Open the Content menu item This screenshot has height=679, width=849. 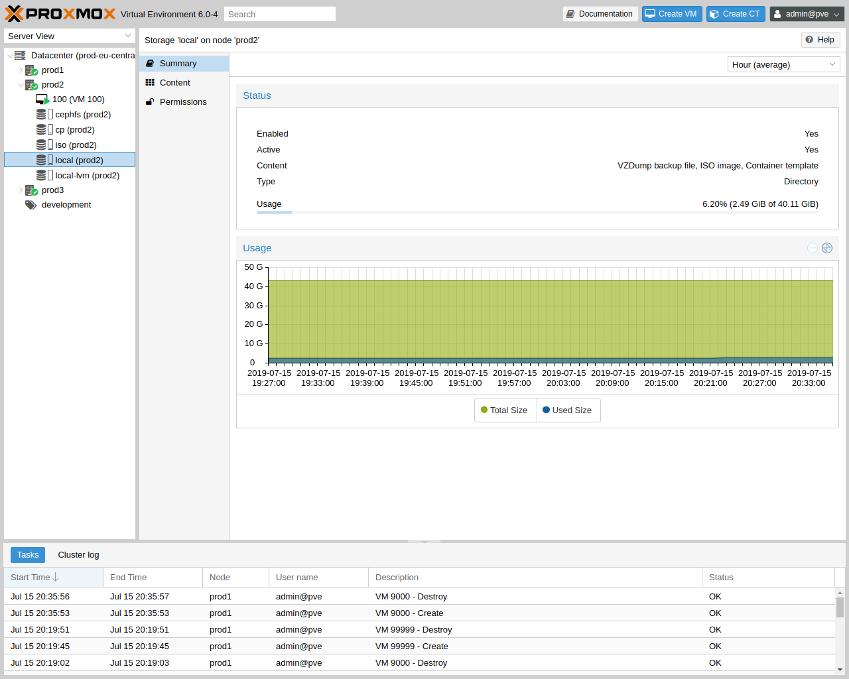175,83
